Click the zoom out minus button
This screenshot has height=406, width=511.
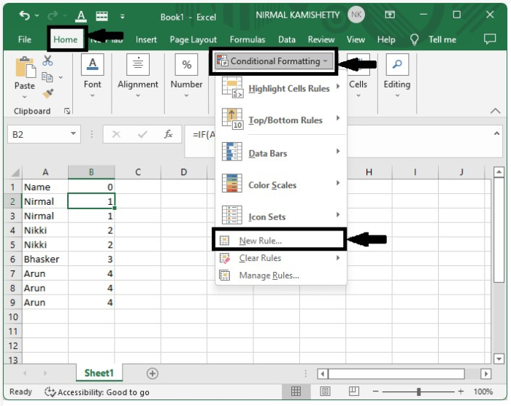pyautogui.click(x=375, y=391)
